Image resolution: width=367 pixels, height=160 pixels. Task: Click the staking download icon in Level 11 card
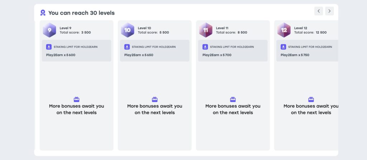pos(205,47)
